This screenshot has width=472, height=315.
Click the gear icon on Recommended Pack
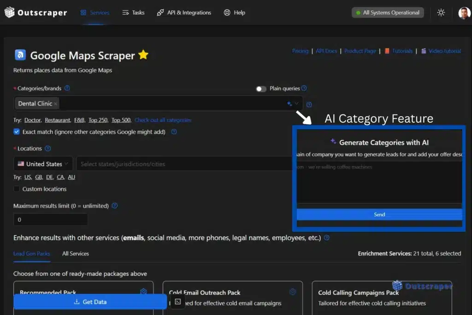pyautogui.click(x=143, y=291)
